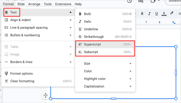The image size is (181, 103).
Task: Expand Borders & lines submenu
Action: tap(38, 62)
